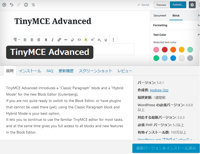Align text center in the block toolbar

(x=32, y=40)
